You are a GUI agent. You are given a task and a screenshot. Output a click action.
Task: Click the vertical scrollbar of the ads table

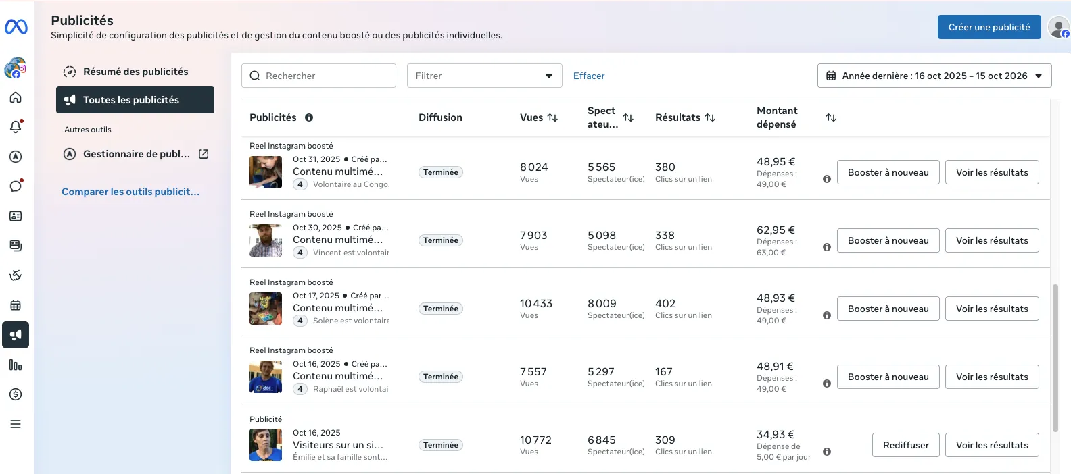click(x=1055, y=358)
